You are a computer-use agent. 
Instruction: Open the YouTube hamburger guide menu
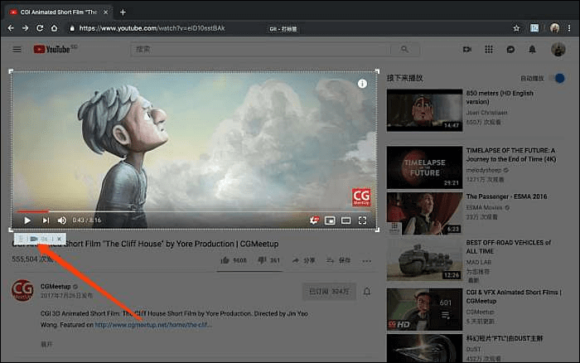coord(17,50)
